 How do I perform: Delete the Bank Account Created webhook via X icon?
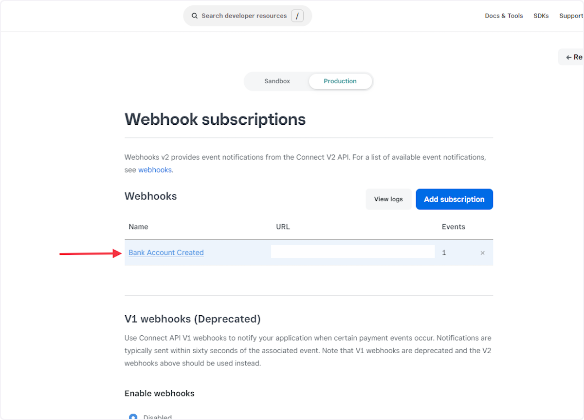point(482,252)
